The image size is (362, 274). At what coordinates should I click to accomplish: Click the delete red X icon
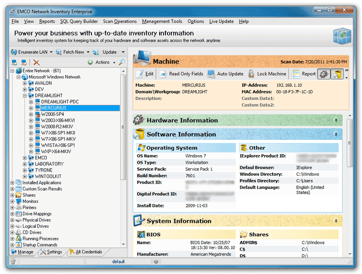(x=36, y=62)
